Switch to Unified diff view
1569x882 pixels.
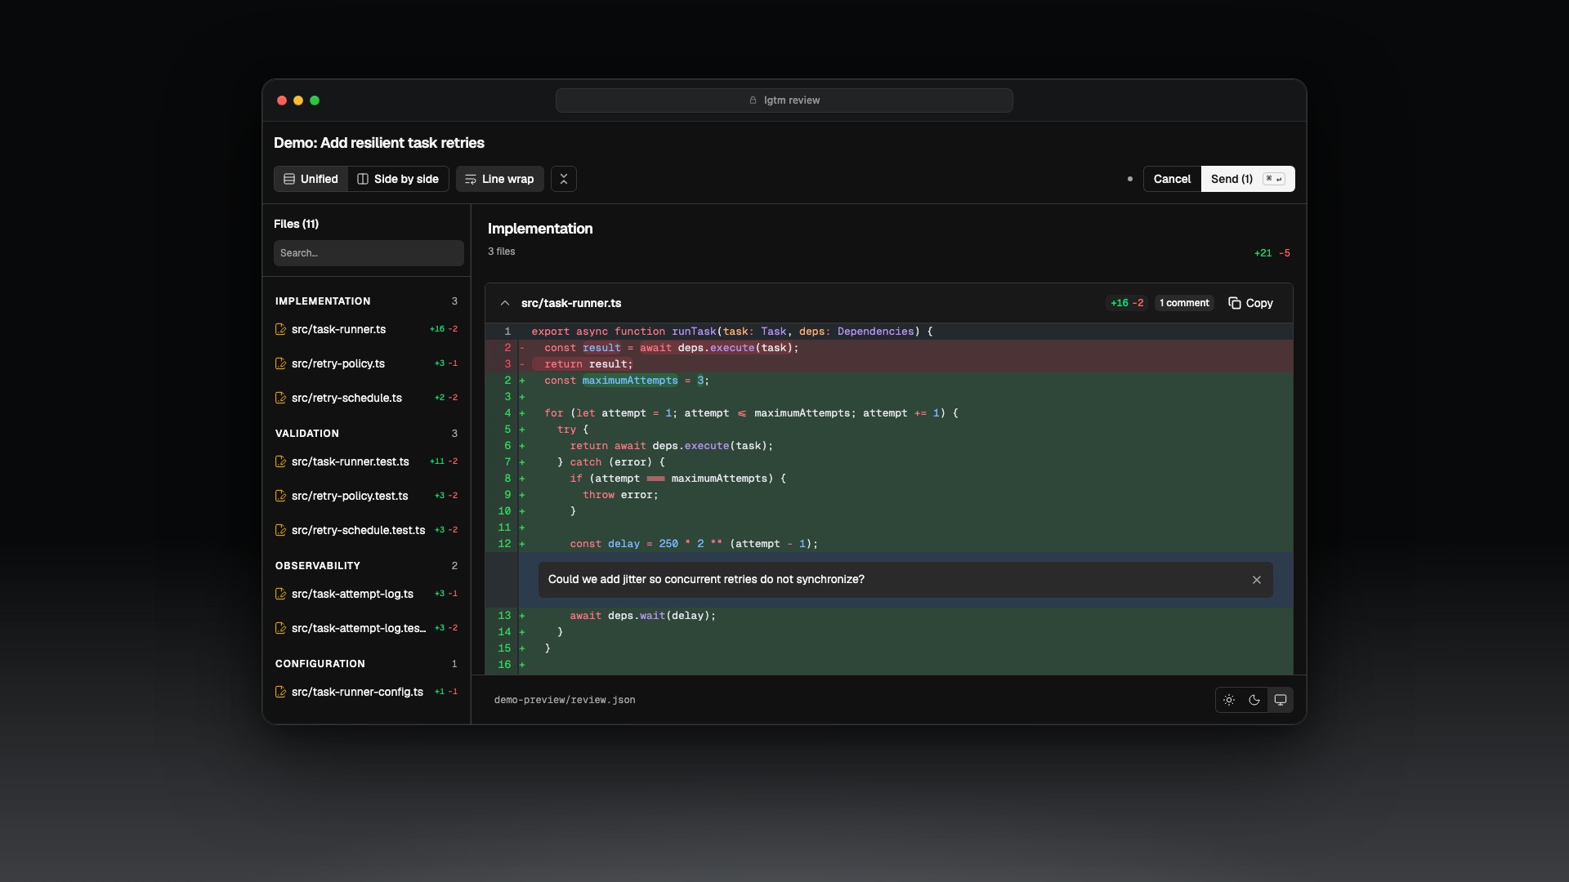coord(311,179)
